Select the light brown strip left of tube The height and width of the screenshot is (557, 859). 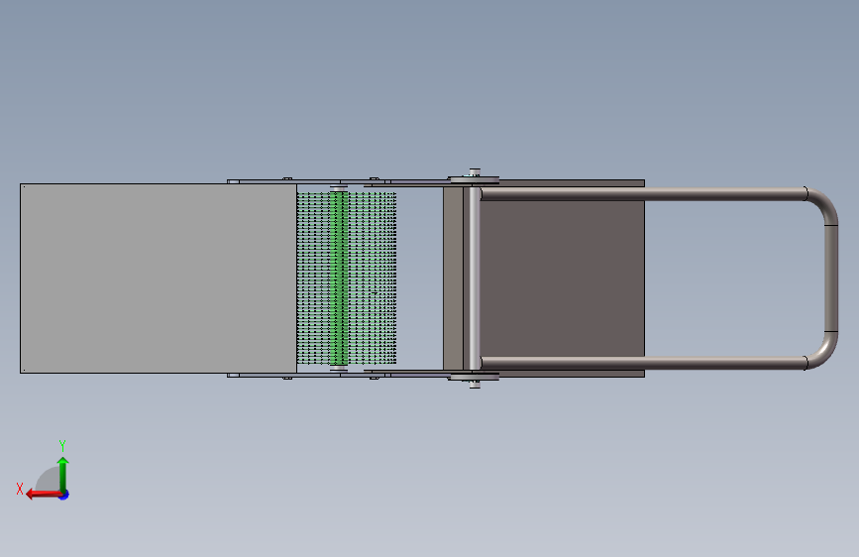tap(453, 278)
